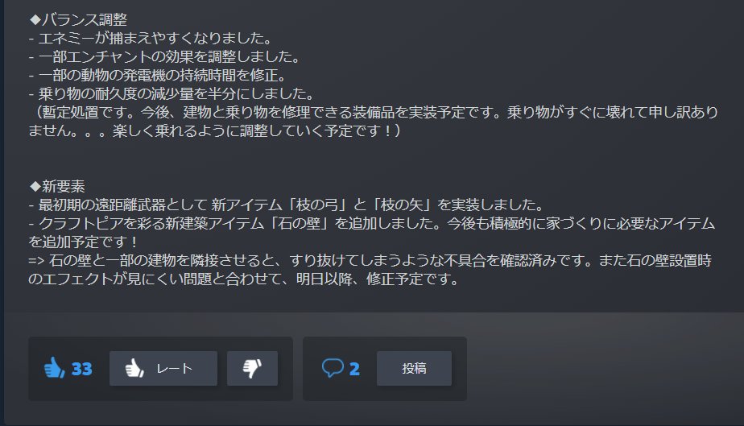Click the 「石の壁」 text in new building line
The image size is (744, 426).
pos(300,223)
